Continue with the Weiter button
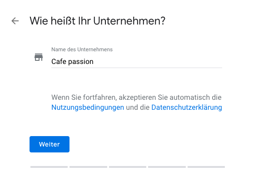The width and height of the screenshot is (258, 186). (x=50, y=144)
